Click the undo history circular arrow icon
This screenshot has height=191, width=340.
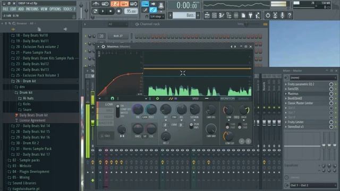[268, 15]
